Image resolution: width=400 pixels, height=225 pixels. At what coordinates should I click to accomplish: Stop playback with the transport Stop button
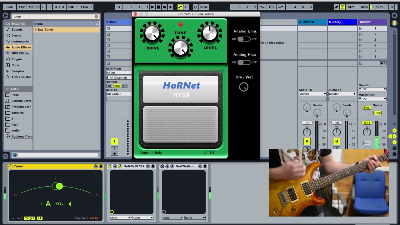click(158, 7)
